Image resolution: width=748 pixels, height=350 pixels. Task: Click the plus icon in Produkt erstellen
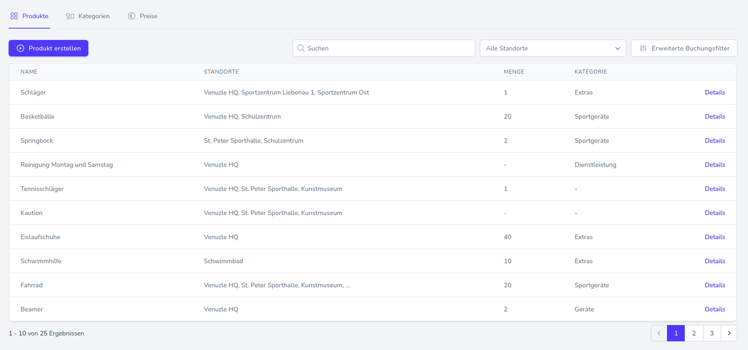tap(21, 48)
